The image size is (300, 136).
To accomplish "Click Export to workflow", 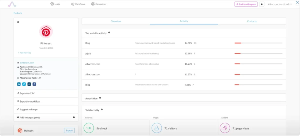I will (46, 101).
